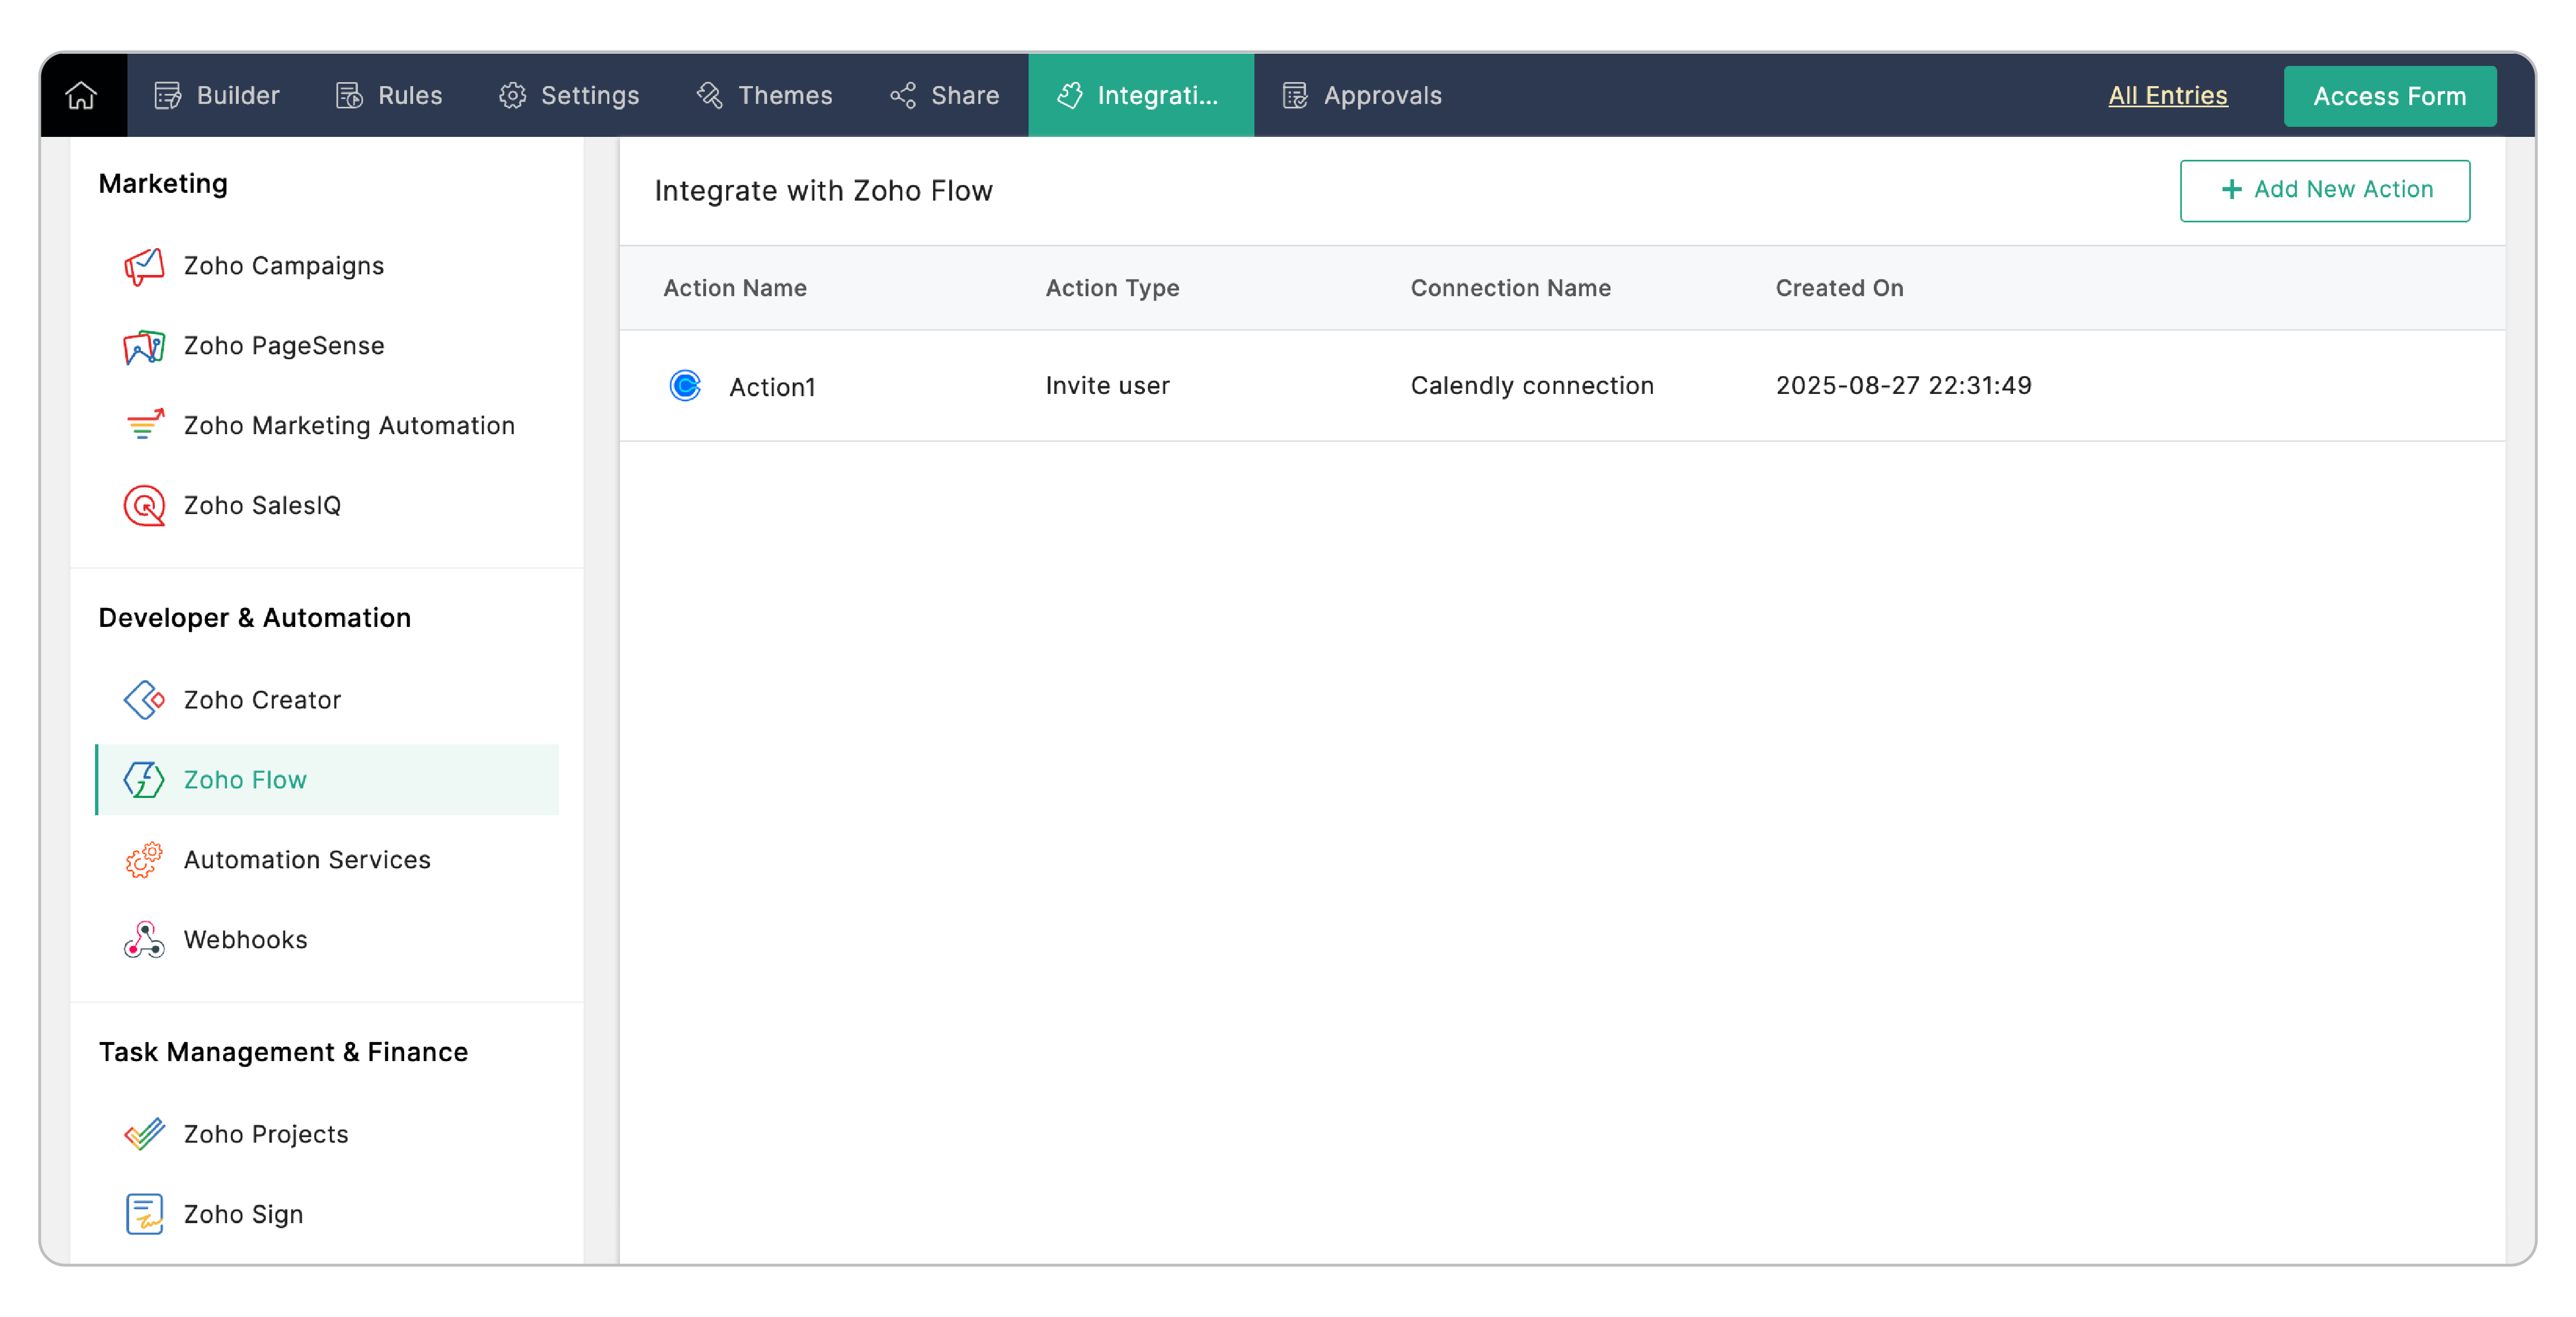The width and height of the screenshot is (2576, 1317).
Task: Click the Zoho Projects checkmark icon
Action: pos(144,1134)
